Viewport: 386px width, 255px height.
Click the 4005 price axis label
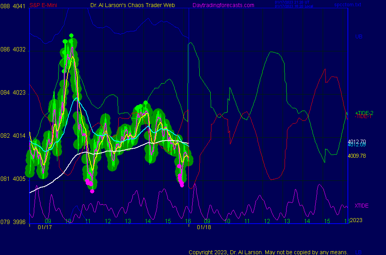19,179
